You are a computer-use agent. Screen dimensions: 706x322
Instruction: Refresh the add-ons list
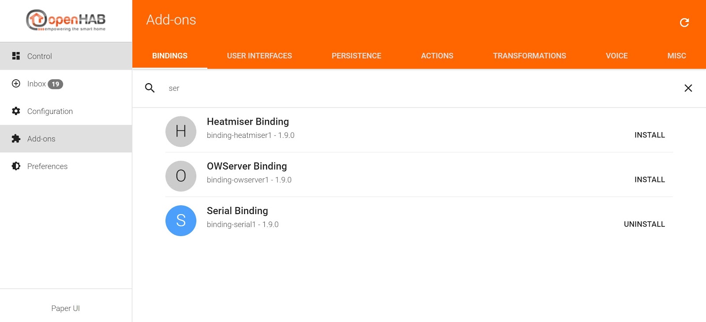(x=684, y=22)
